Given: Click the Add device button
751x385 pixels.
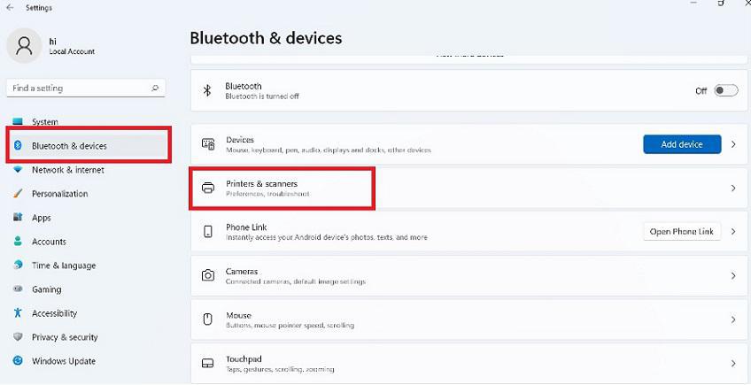Looking at the screenshot, I should click(682, 144).
